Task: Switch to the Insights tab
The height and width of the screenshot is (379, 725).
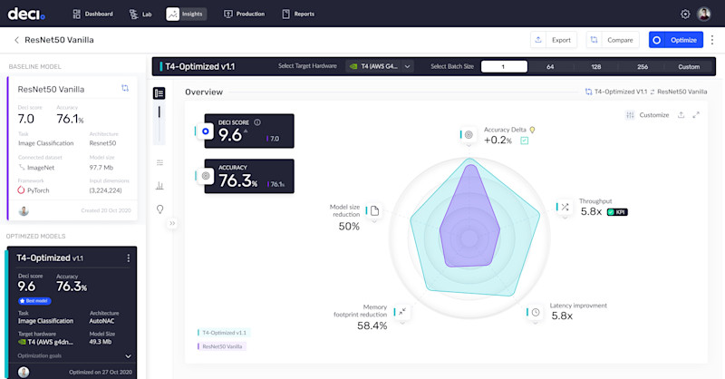Action: pyautogui.click(x=186, y=14)
